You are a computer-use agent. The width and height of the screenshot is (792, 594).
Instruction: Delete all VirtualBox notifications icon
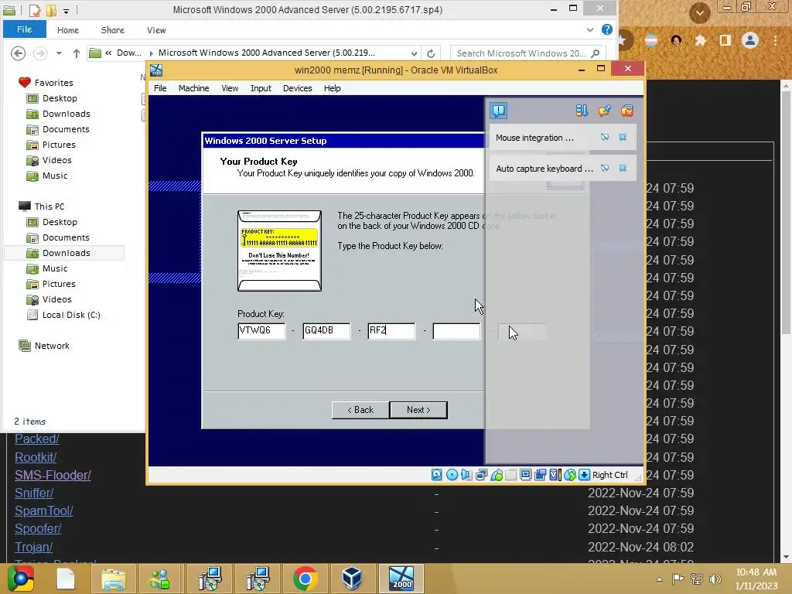coord(626,111)
